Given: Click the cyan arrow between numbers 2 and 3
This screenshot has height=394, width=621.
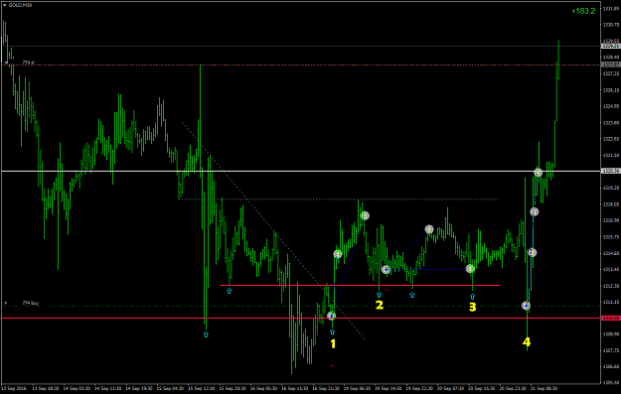Looking at the screenshot, I should [x=412, y=295].
